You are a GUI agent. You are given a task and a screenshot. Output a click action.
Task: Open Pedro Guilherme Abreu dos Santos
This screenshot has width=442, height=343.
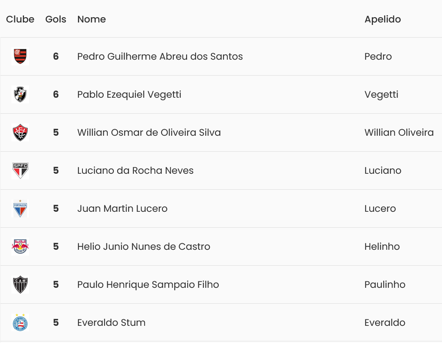160,56
